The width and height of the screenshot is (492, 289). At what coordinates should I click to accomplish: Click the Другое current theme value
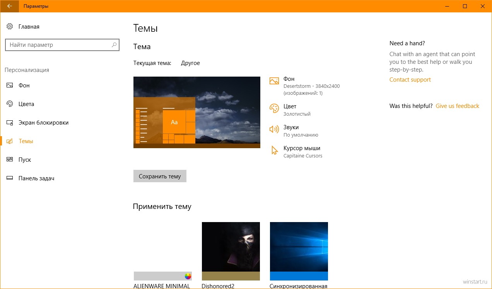pos(190,63)
